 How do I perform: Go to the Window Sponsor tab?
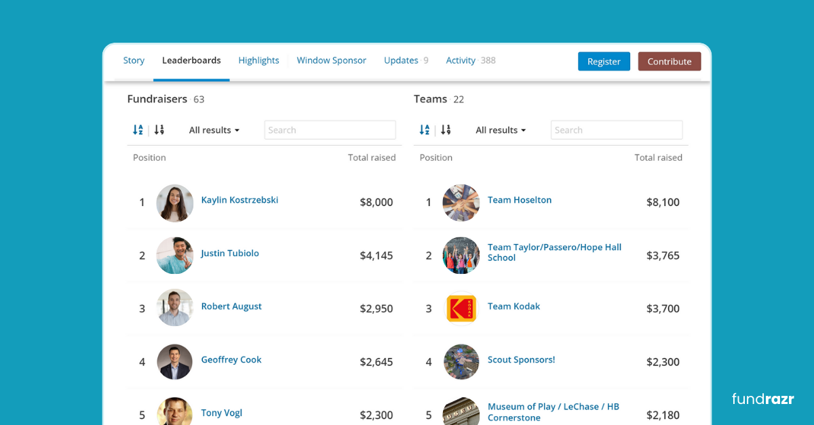coord(331,60)
